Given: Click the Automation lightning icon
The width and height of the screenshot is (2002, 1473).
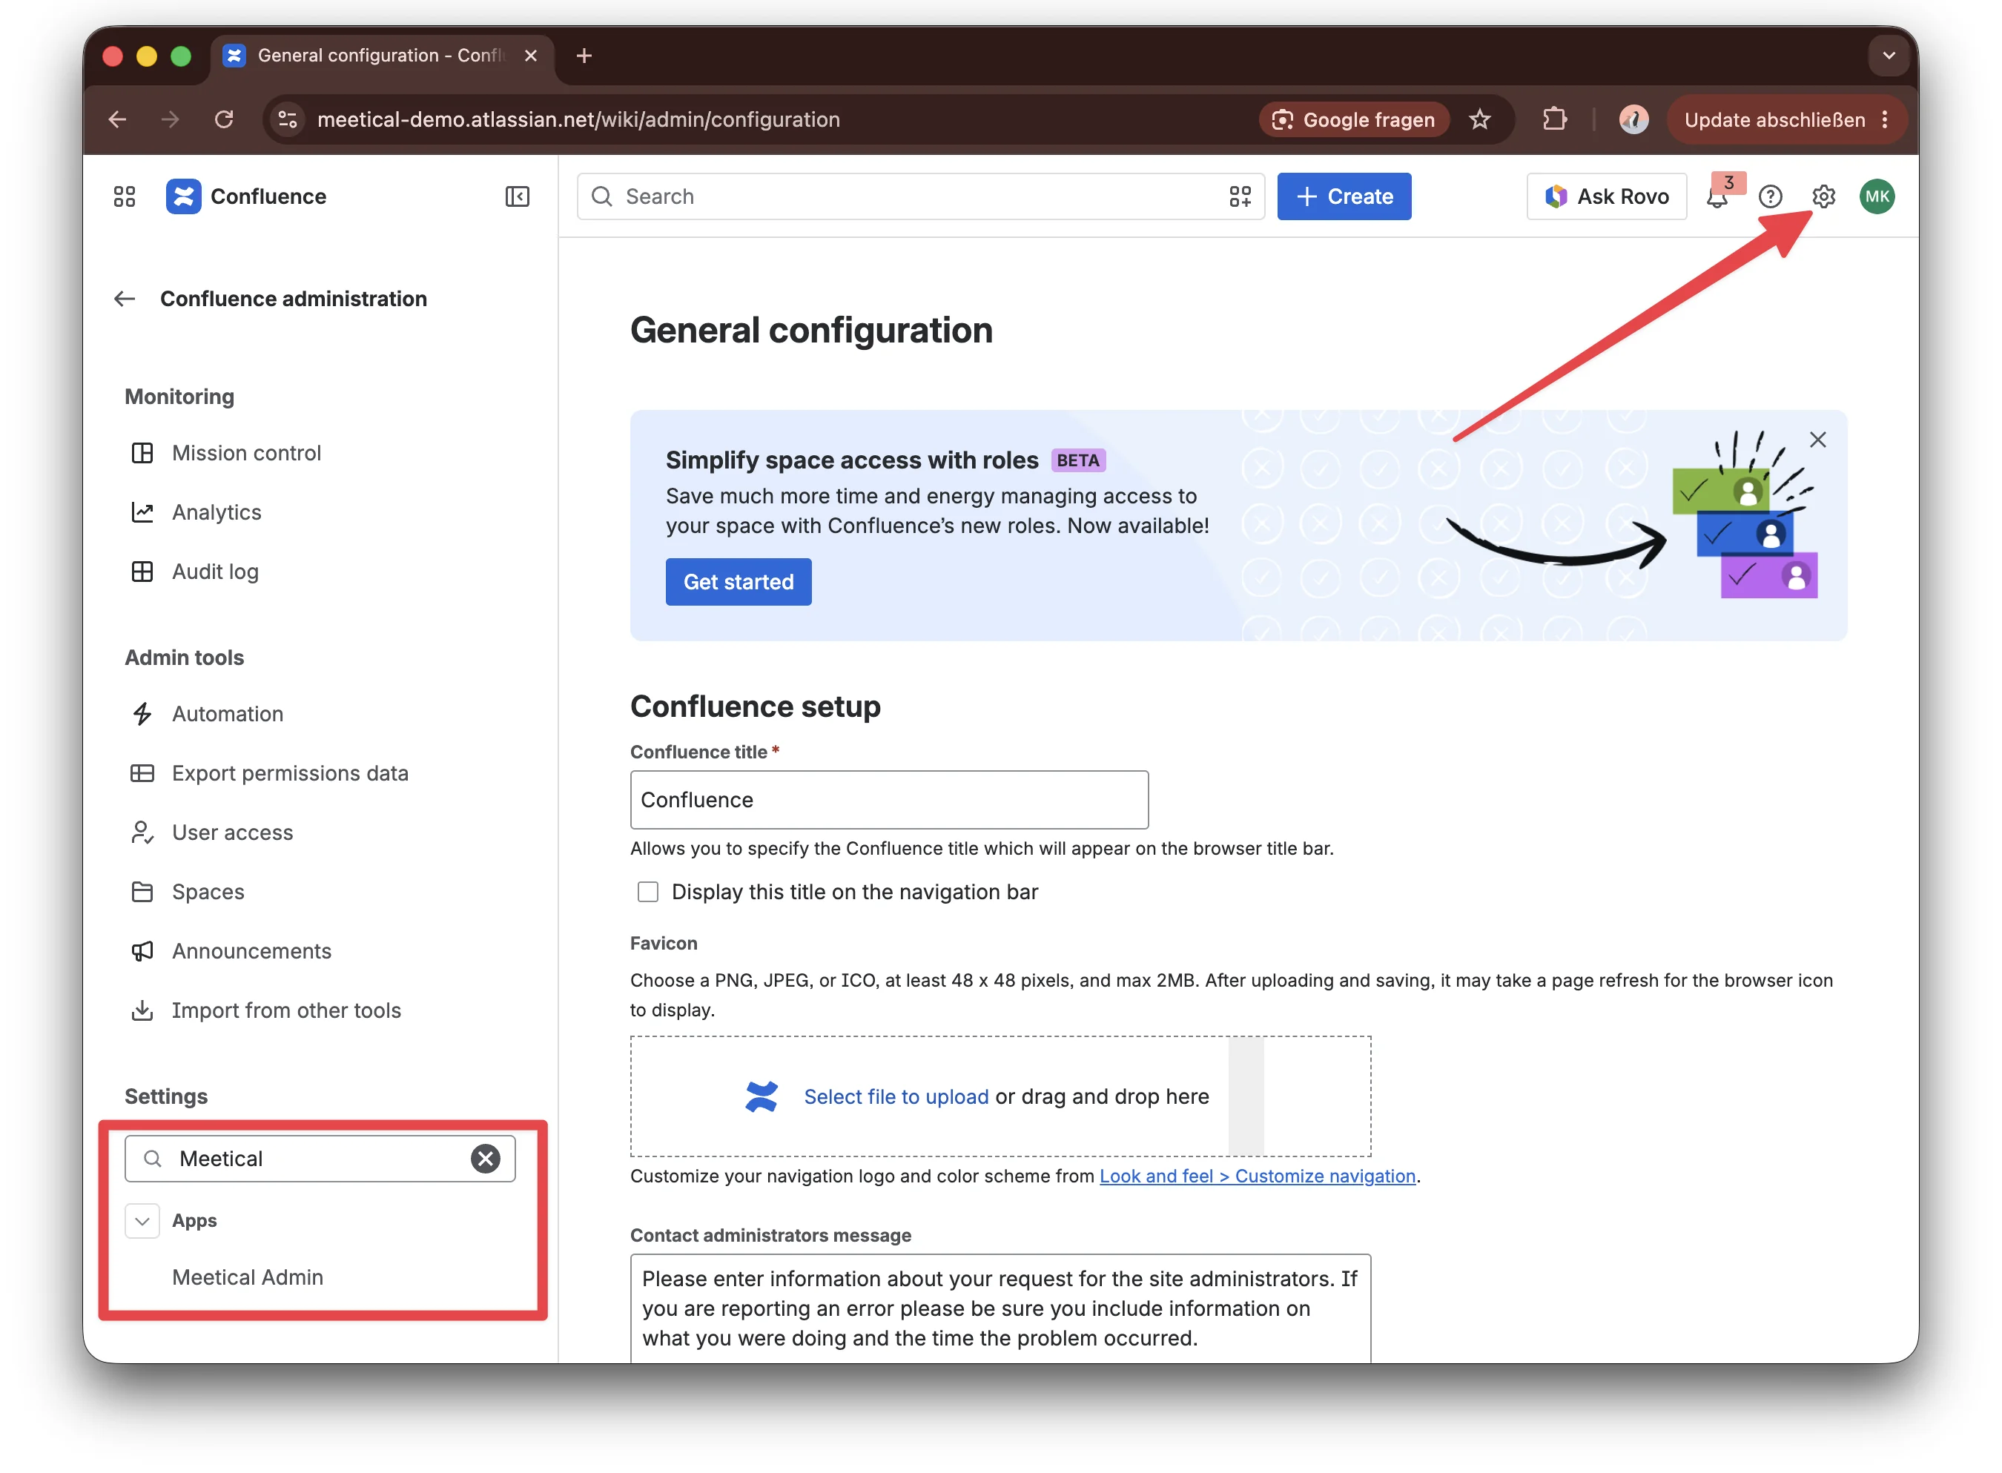Looking at the screenshot, I should pos(142,713).
